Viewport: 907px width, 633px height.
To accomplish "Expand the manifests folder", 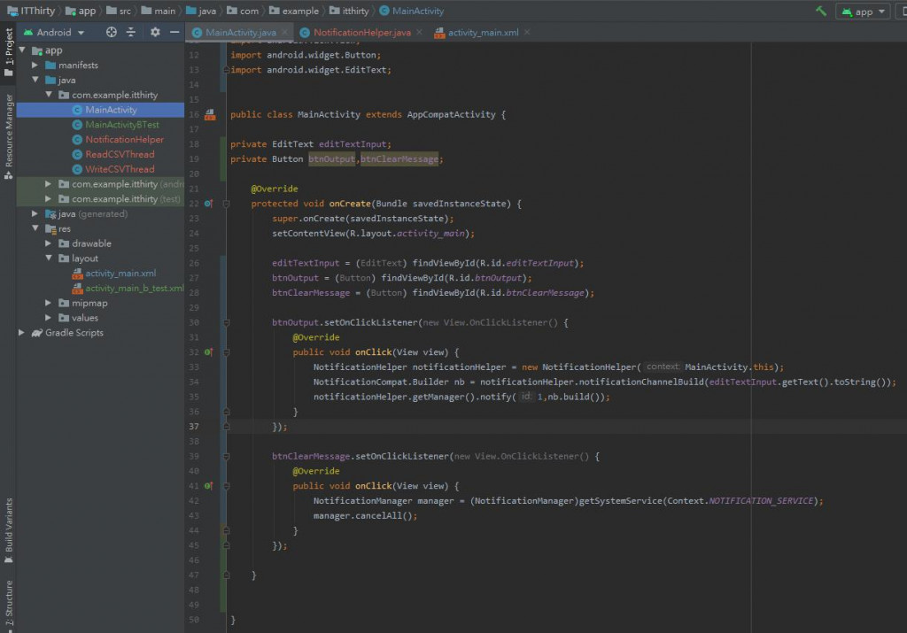I will [x=35, y=66].
